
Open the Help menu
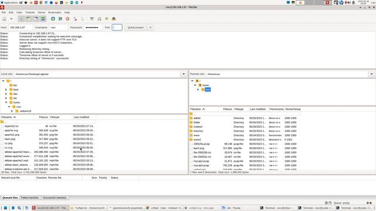67,12
